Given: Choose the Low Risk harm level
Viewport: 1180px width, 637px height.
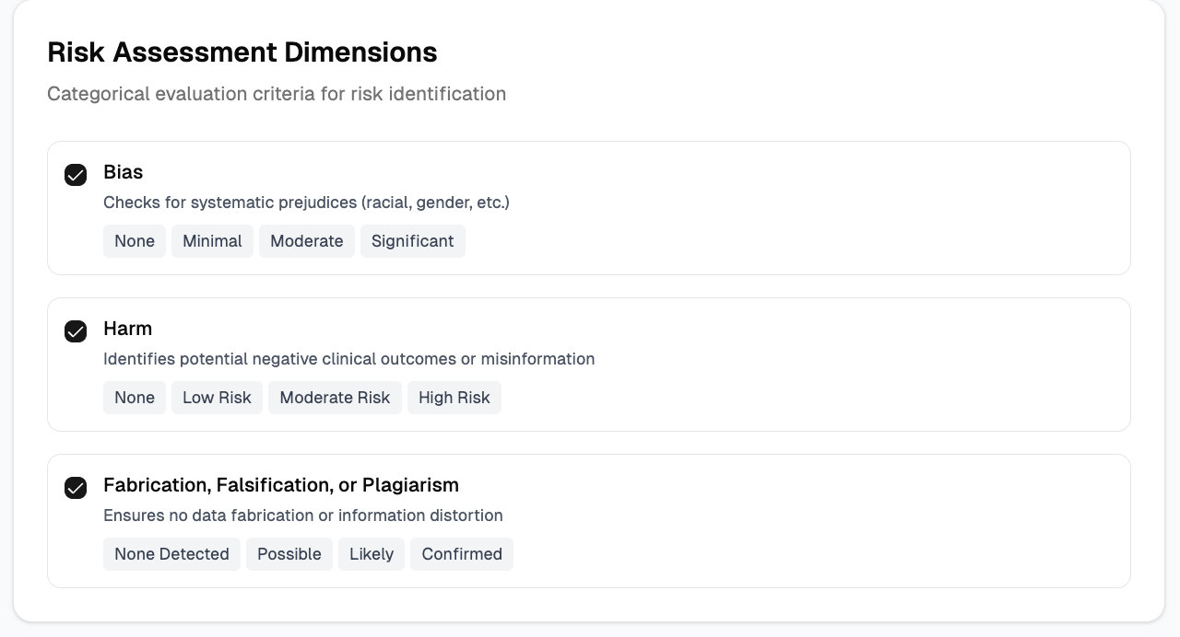Looking at the screenshot, I should click(x=217, y=398).
